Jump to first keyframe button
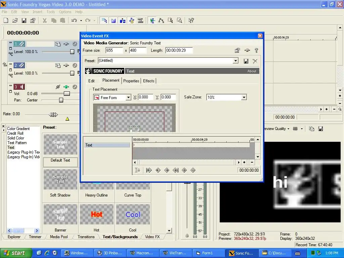Image resolution: width=344 pixels, height=258 pixels. pos(149,170)
